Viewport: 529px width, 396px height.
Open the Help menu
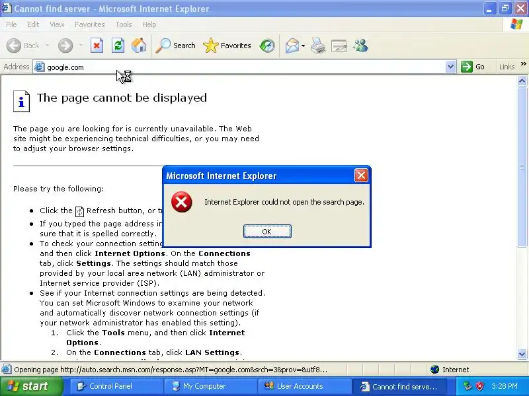[149, 24]
